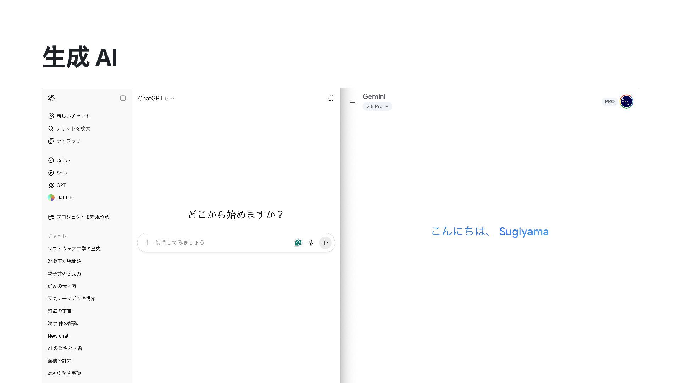Click the GPT grid icon

[x=51, y=185]
